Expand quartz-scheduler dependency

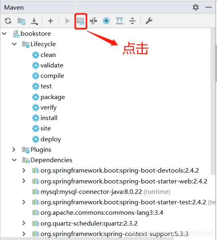coord(24,223)
